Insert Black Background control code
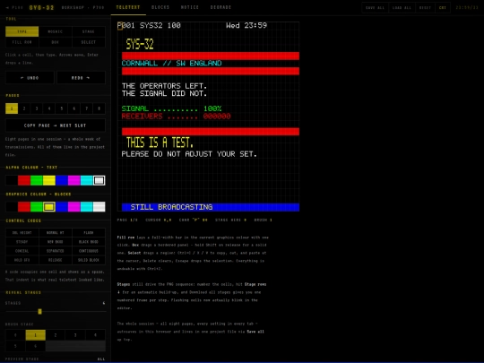This screenshot has width=484, height=363. pos(89,242)
